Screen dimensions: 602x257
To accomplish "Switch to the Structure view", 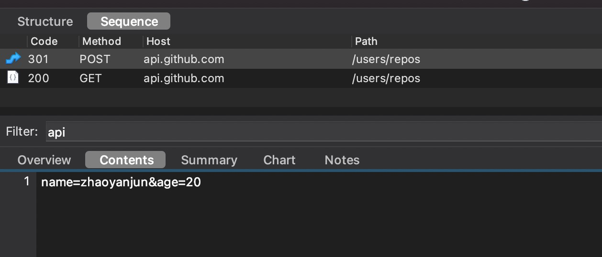I will (45, 21).
